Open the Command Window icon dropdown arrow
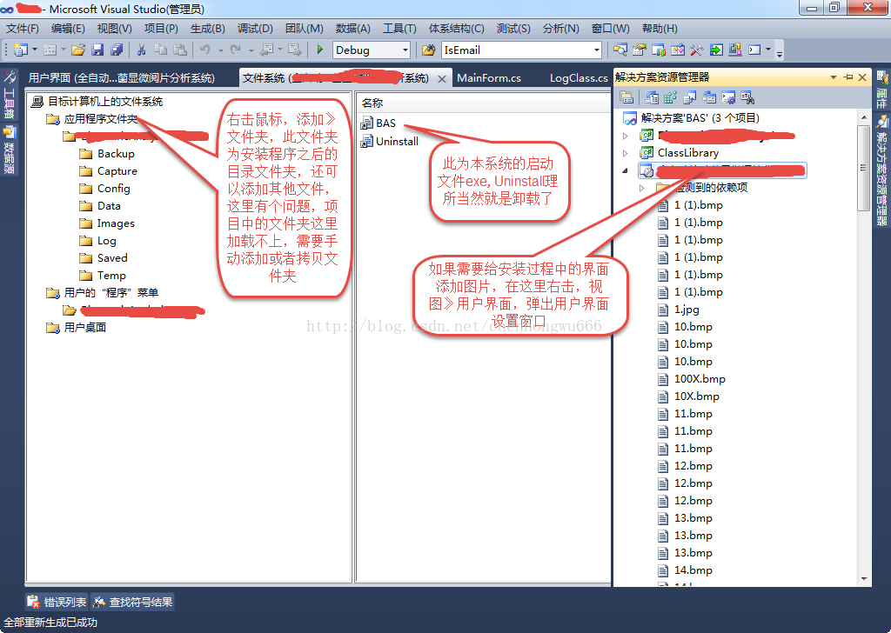This screenshot has width=891, height=633. coord(768,50)
